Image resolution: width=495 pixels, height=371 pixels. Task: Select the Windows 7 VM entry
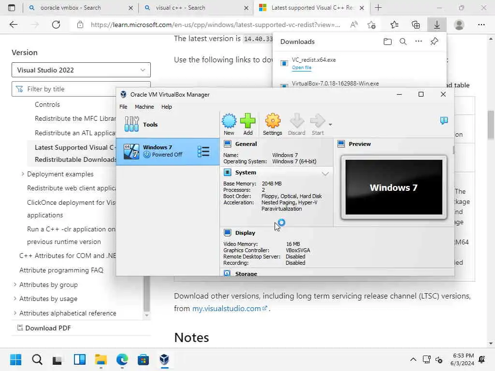pos(168,151)
